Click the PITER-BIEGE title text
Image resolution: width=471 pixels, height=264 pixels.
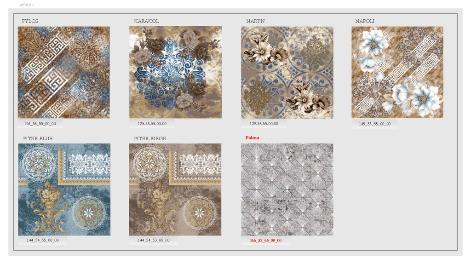coord(150,138)
